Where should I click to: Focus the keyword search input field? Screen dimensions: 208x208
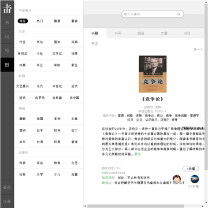click(x=153, y=14)
